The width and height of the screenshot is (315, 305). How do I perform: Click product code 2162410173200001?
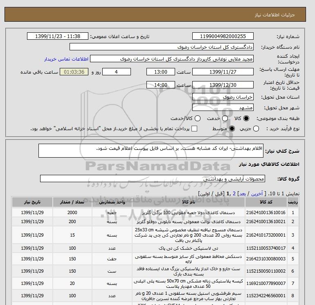266,235
